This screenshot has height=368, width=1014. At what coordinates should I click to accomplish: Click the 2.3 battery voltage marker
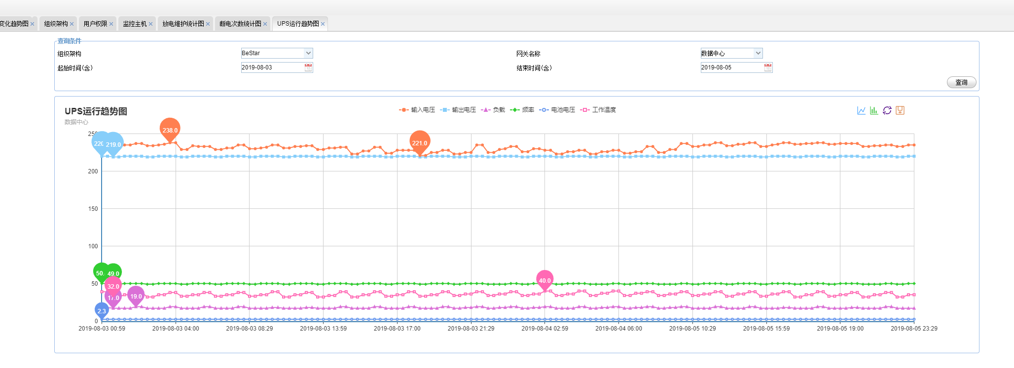(x=102, y=311)
